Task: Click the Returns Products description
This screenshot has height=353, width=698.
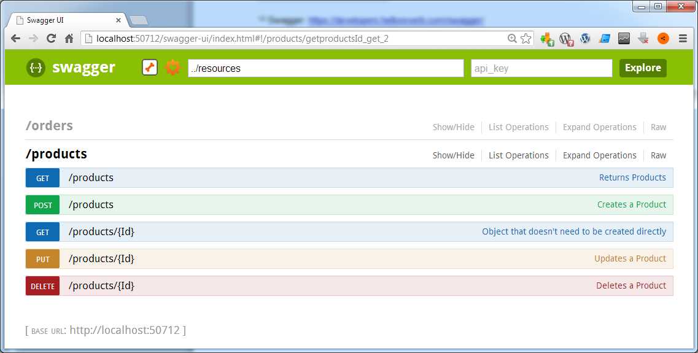Action: (x=632, y=177)
